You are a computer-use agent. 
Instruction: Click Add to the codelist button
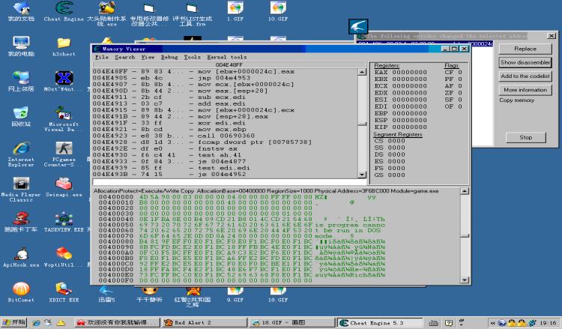click(x=525, y=76)
